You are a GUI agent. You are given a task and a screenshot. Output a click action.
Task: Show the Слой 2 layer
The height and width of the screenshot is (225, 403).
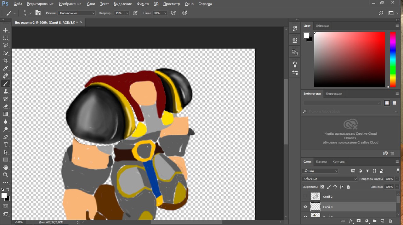click(x=305, y=196)
